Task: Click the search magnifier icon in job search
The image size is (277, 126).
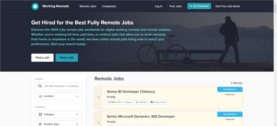Action: click(x=40, y=86)
